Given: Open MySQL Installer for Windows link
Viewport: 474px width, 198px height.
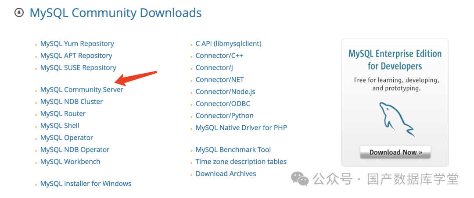Looking at the screenshot, I should coord(86,184).
